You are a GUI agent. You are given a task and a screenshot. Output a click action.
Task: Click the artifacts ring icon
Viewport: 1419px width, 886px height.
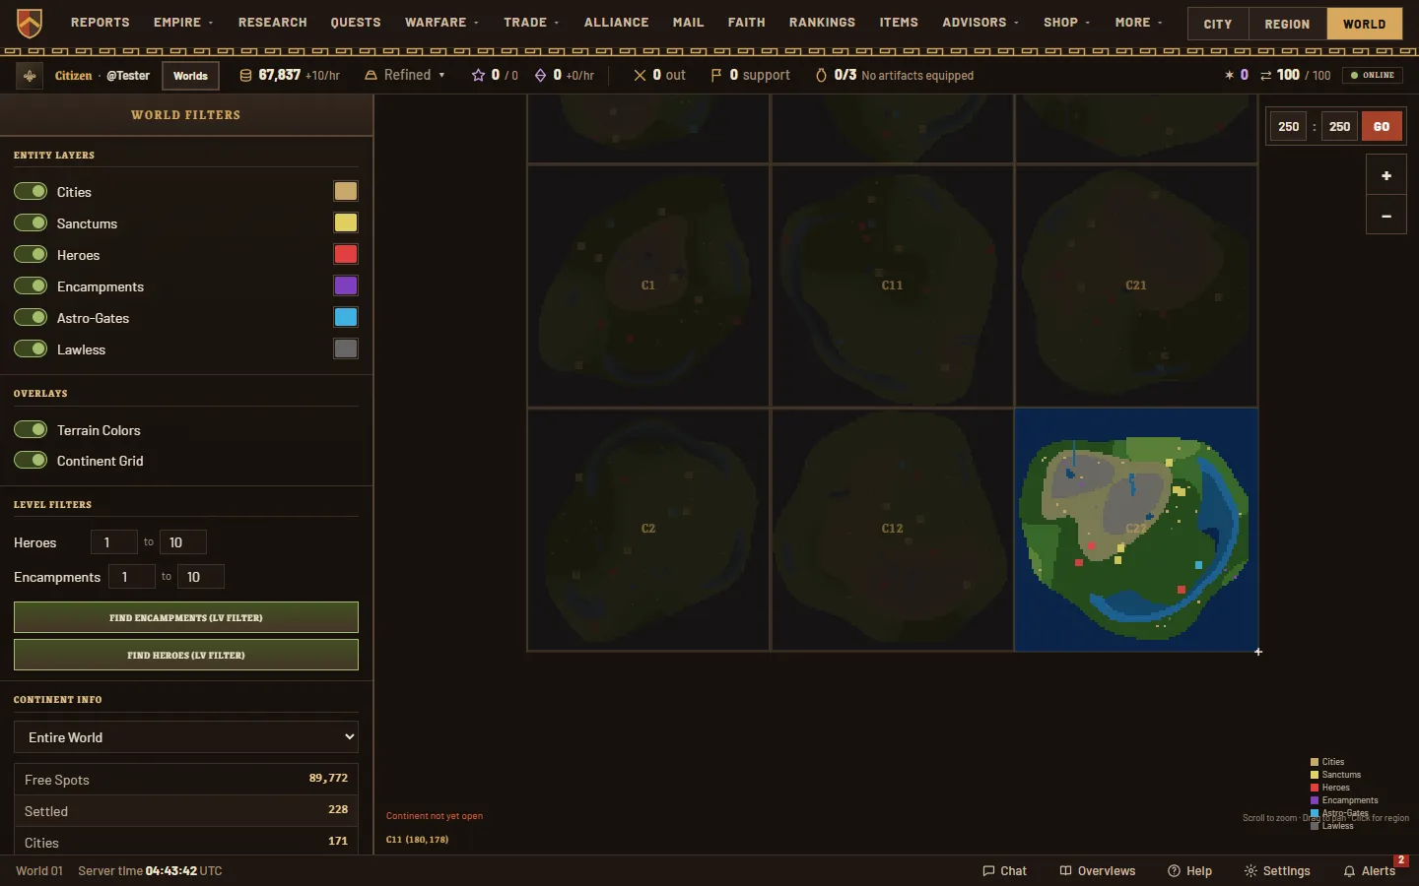point(821,75)
